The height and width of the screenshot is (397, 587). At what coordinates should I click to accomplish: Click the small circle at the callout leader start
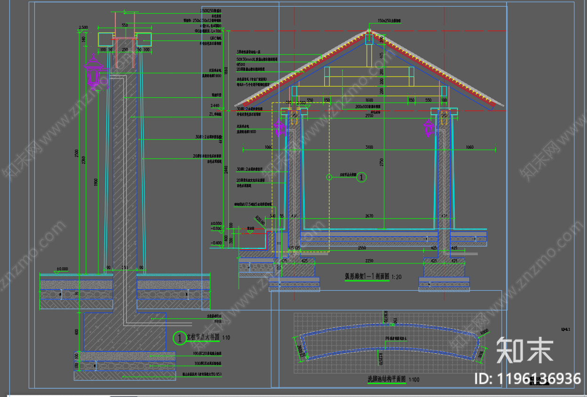(330, 177)
